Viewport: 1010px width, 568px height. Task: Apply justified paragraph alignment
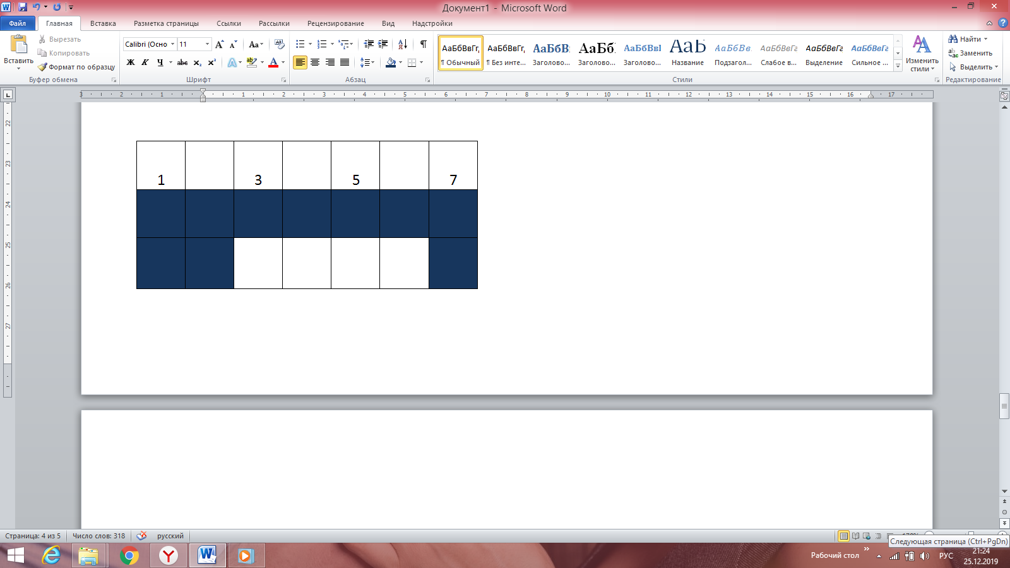[x=345, y=62]
